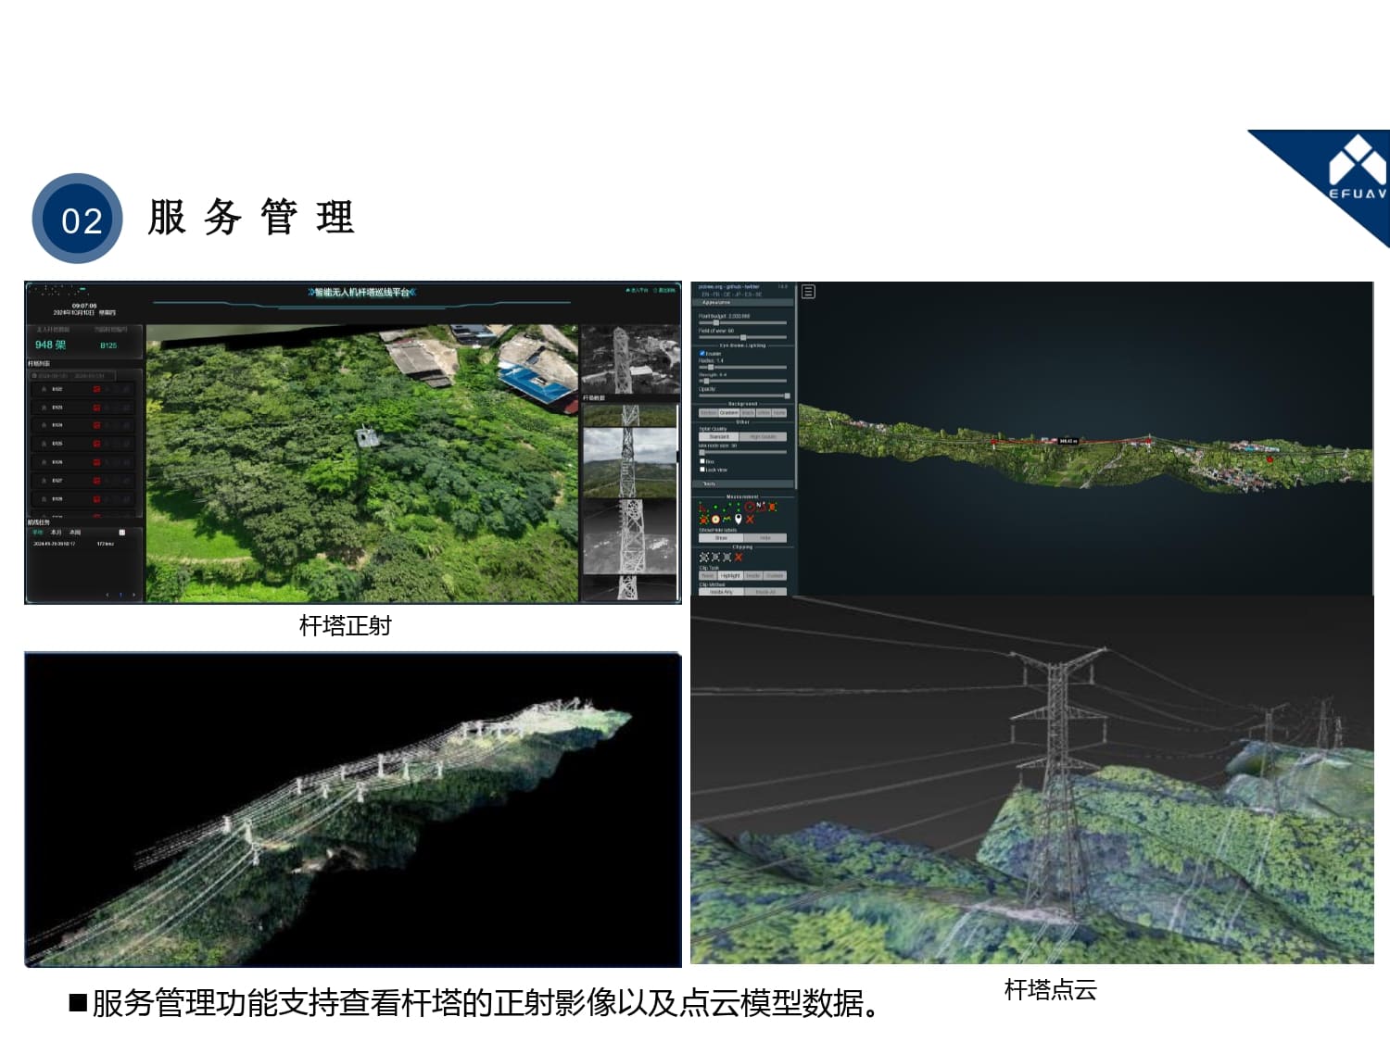
Task: Click red X to remove clipping volumes
Action: (739, 558)
